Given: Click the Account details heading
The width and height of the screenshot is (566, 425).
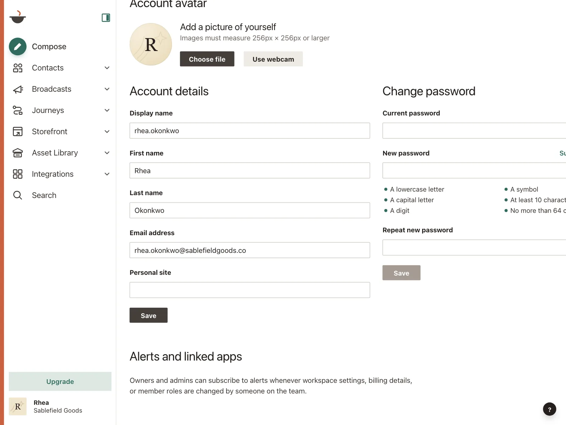Looking at the screenshot, I should coord(169,91).
